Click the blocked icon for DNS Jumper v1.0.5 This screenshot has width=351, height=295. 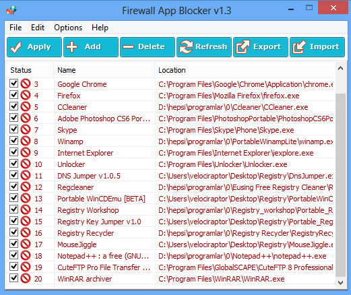pyautogui.click(x=26, y=176)
